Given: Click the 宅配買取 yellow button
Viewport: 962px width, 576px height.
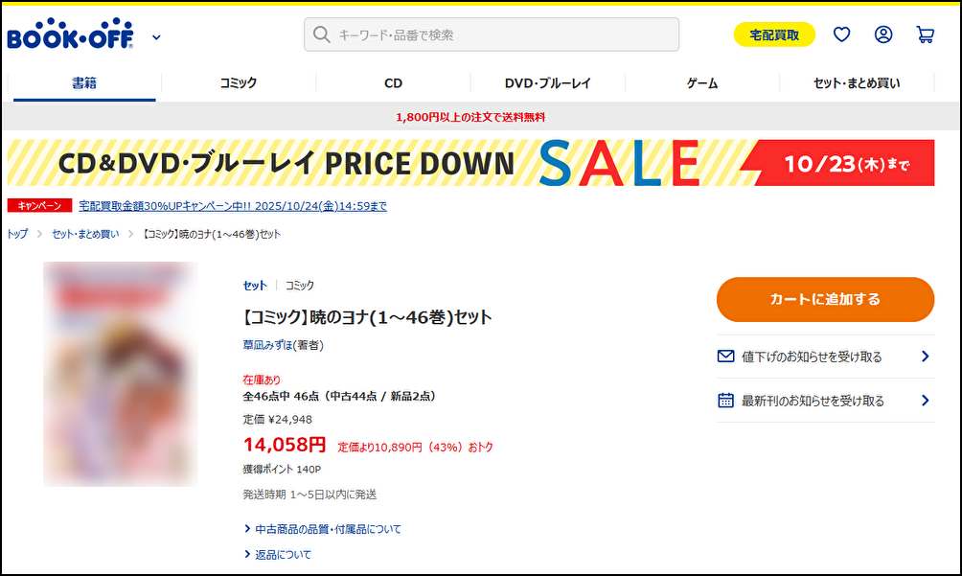Looking at the screenshot, I should [774, 35].
